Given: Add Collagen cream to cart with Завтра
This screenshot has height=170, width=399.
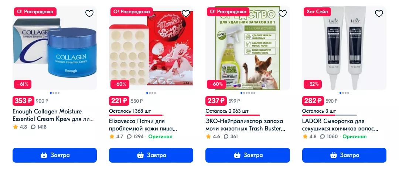Looking at the screenshot, I should [55, 155].
